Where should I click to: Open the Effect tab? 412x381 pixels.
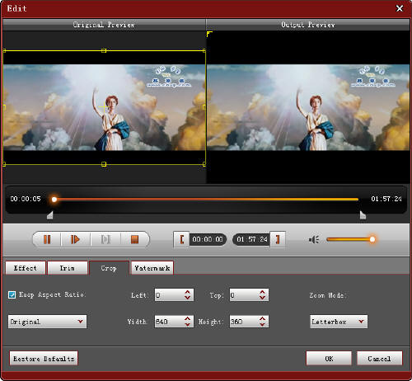tap(26, 268)
